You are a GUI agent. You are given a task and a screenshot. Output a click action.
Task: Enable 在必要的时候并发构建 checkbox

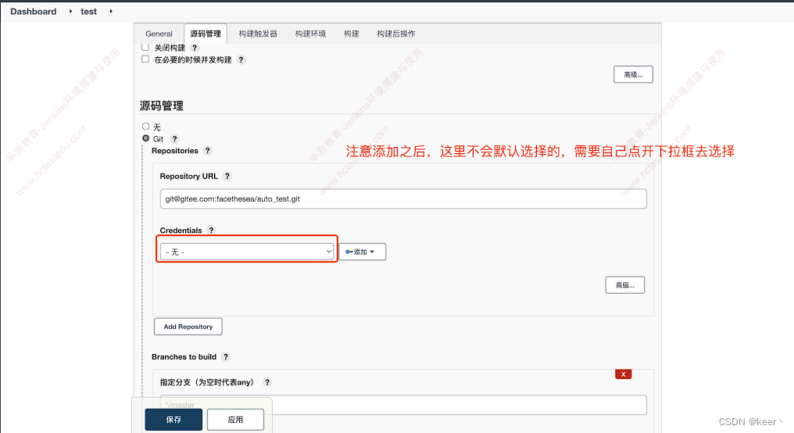coord(145,59)
